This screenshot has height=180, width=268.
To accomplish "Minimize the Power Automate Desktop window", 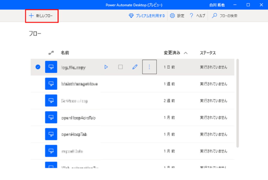I will click(x=235, y=5).
